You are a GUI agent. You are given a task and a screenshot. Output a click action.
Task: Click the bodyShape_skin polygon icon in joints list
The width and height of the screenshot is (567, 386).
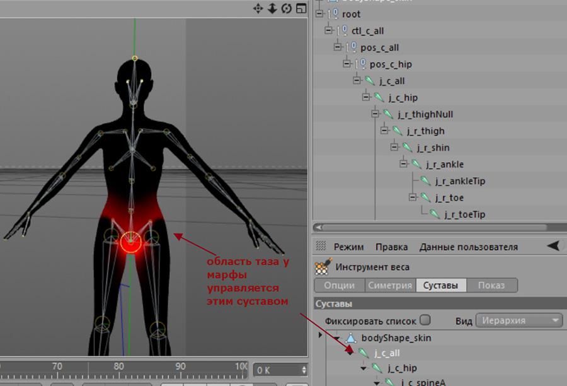[351, 338]
